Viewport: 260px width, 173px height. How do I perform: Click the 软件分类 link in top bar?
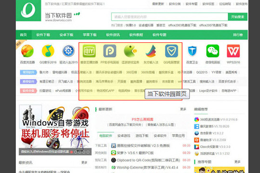pyautogui.click(x=175, y=4)
